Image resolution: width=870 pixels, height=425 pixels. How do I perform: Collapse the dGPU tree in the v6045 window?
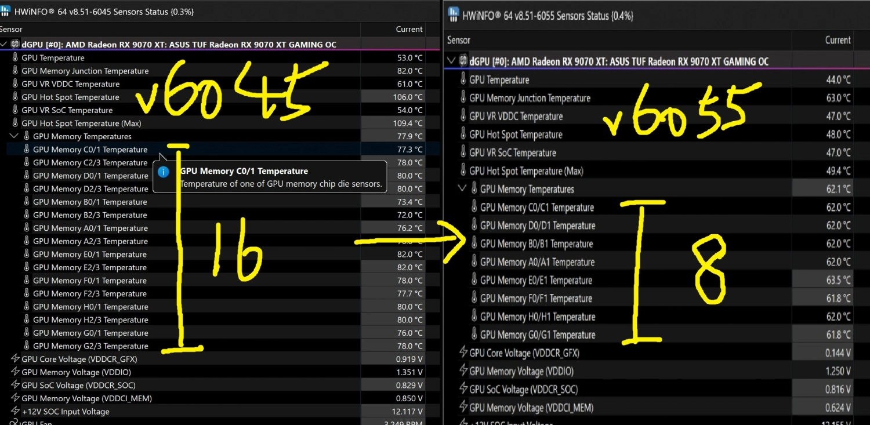(4, 44)
